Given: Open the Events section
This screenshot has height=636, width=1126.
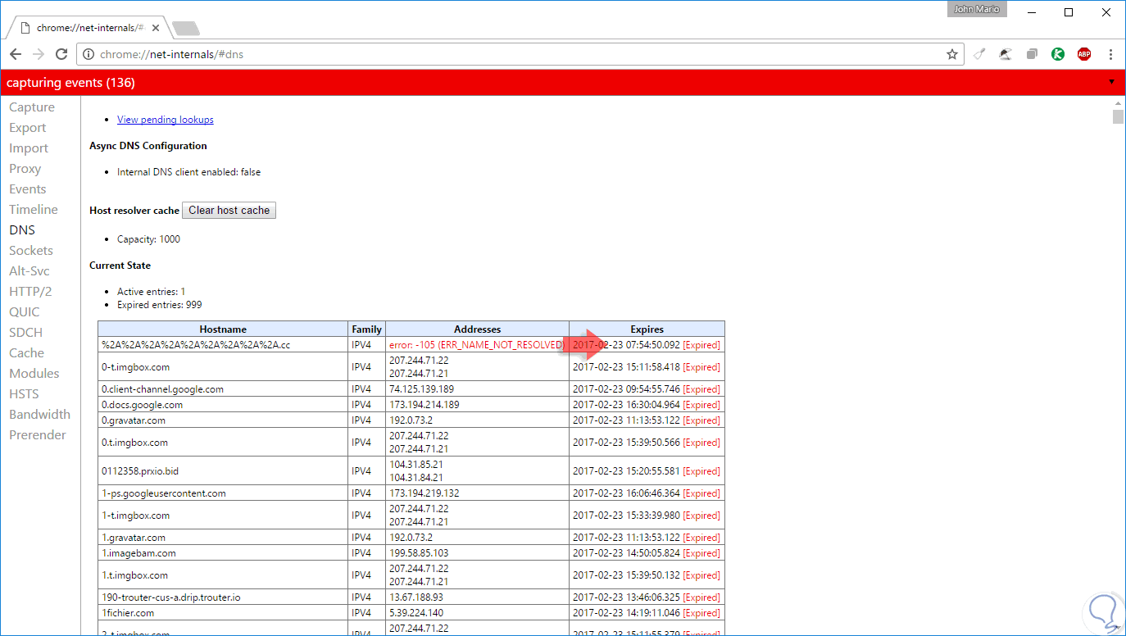Looking at the screenshot, I should 28,189.
